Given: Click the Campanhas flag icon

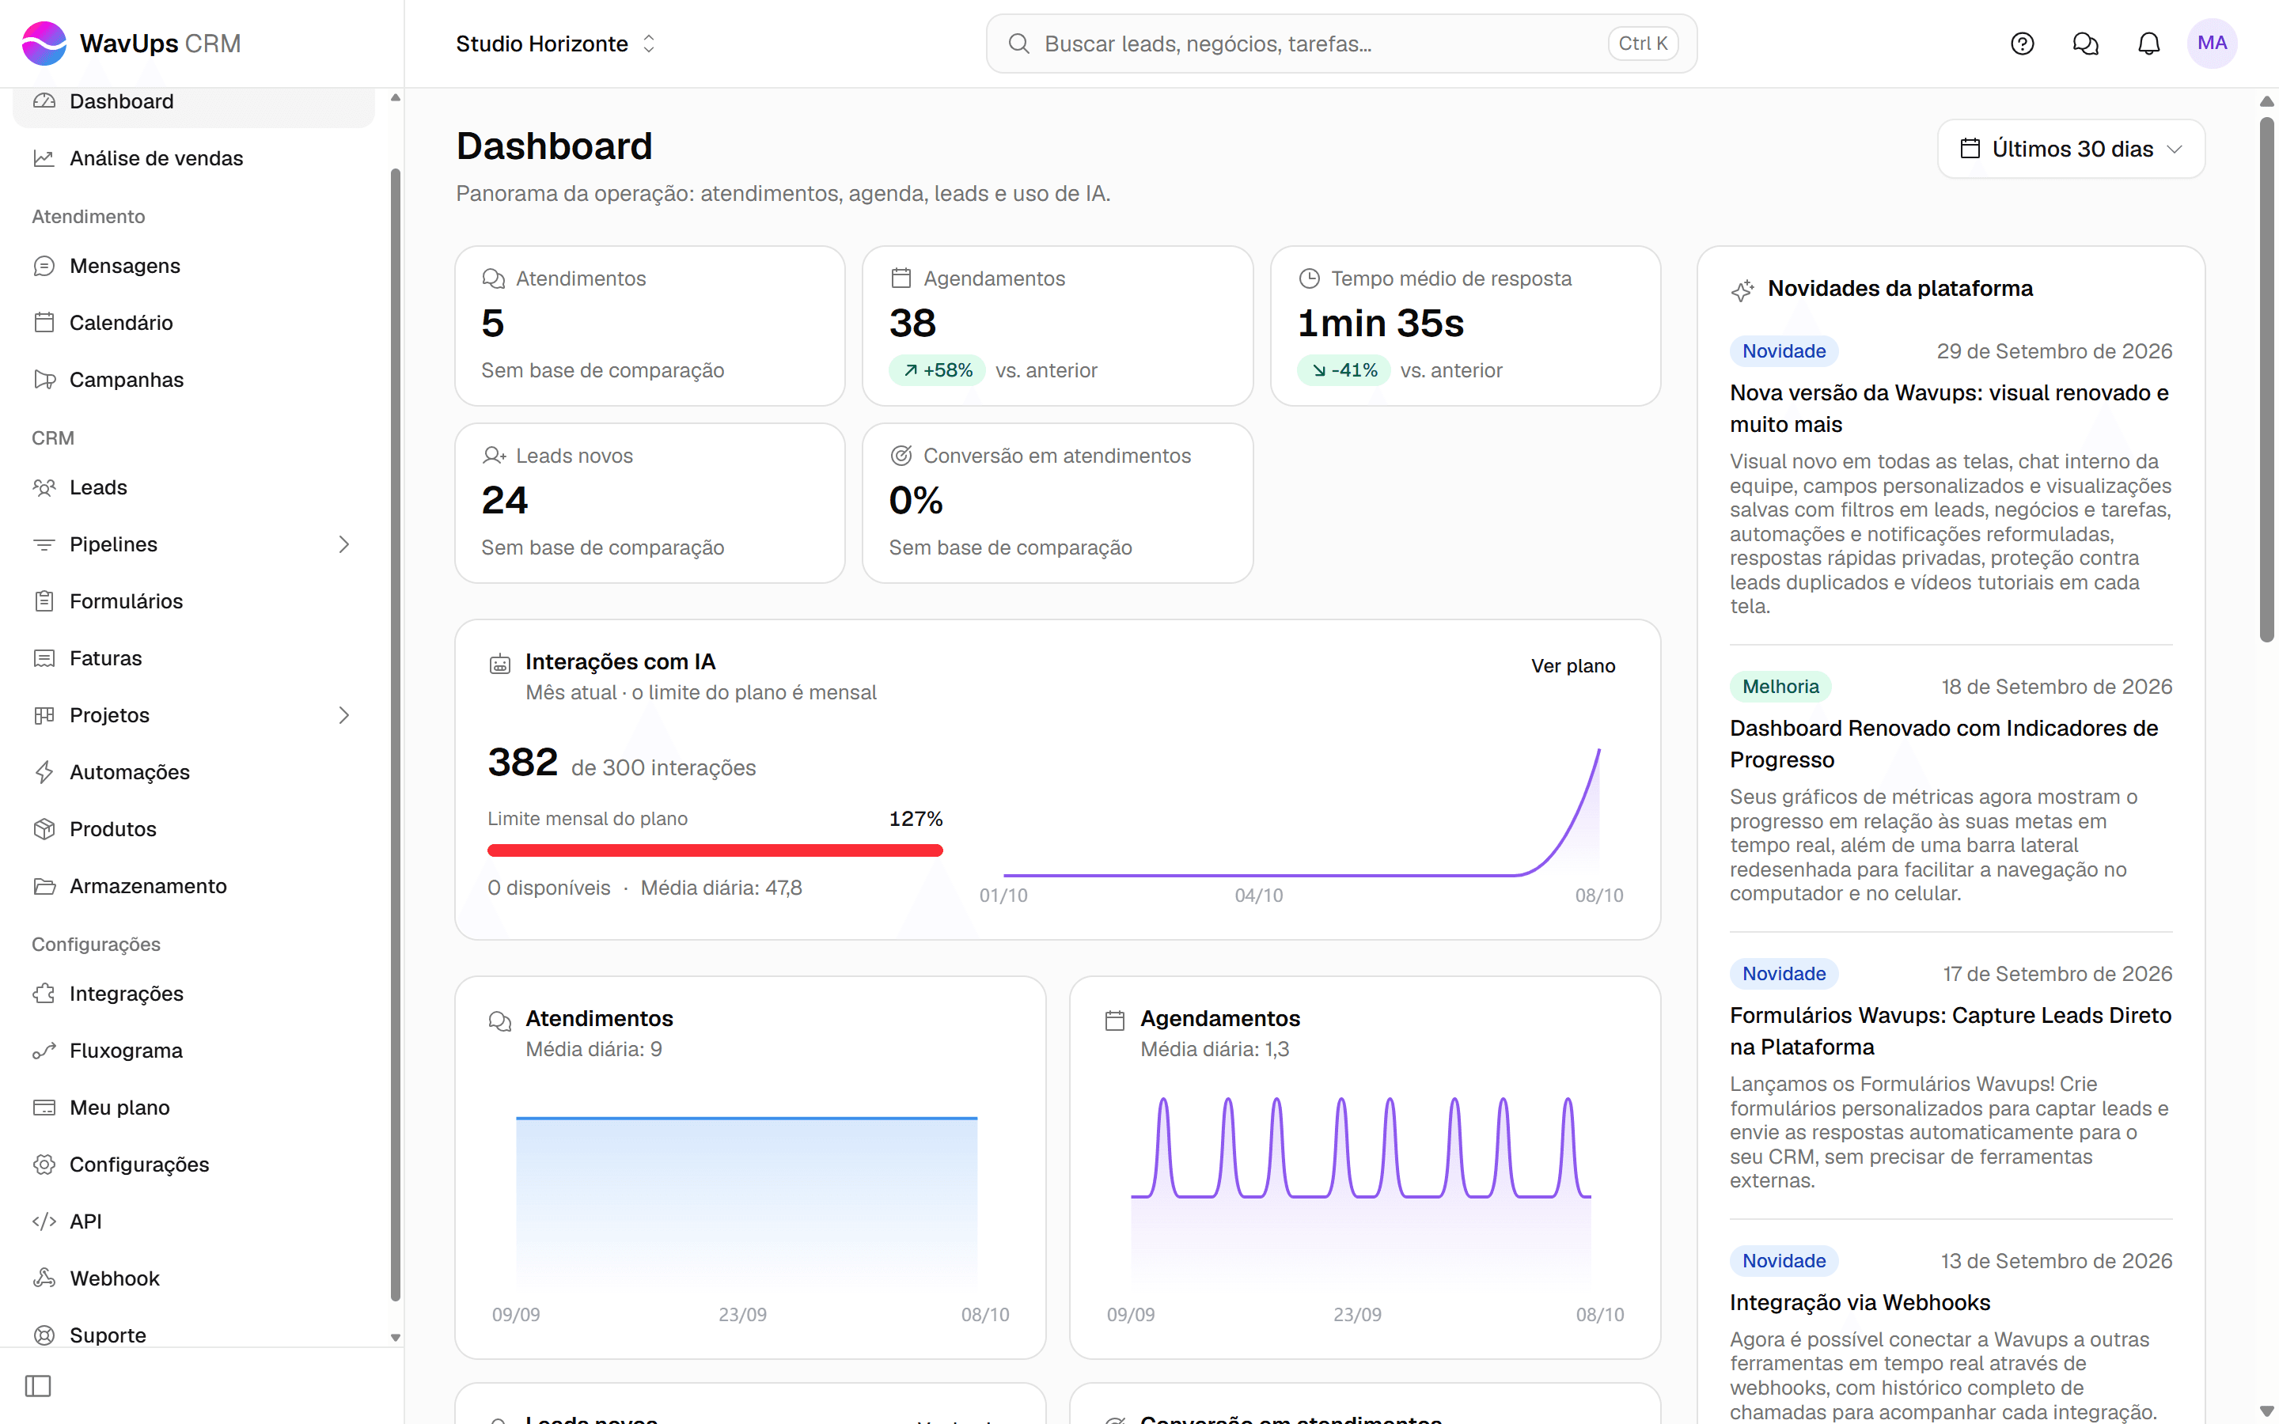Looking at the screenshot, I should (x=44, y=380).
